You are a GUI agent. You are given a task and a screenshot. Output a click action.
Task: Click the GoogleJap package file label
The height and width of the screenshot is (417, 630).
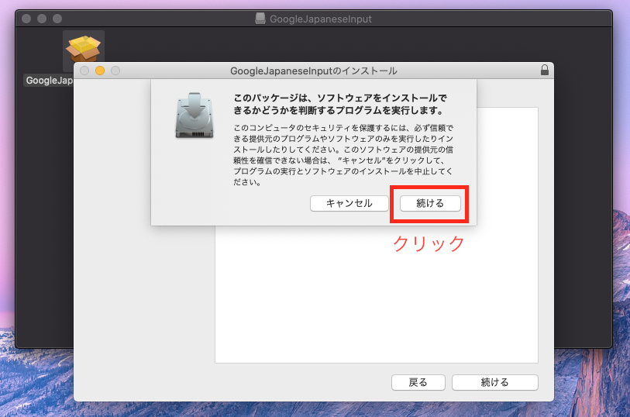(49, 81)
